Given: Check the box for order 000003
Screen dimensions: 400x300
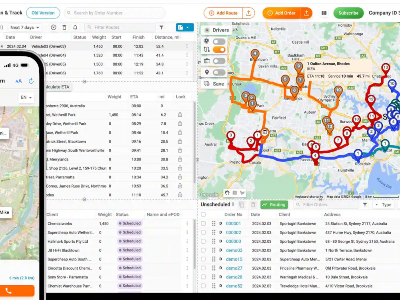Looking at the screenshot, I should tap(203, 241).
